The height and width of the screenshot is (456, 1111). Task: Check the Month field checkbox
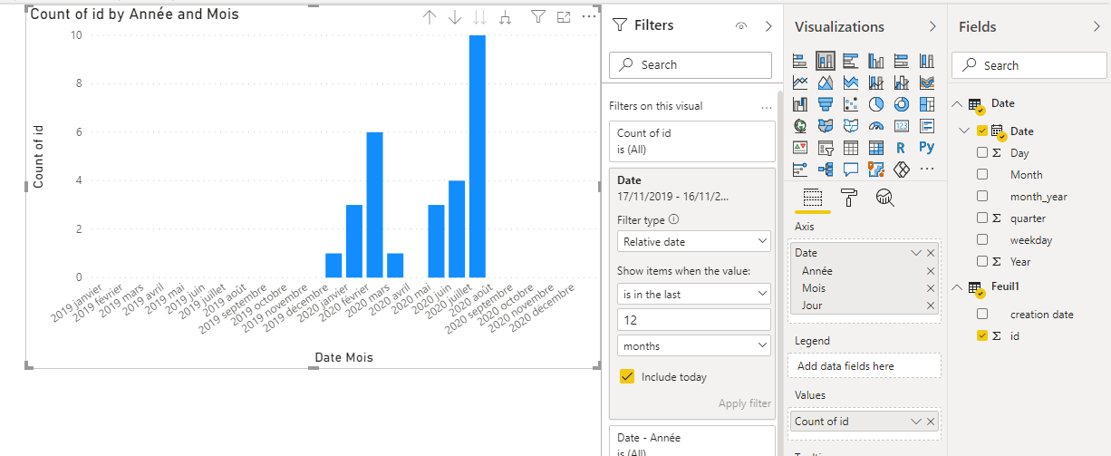coord(982,175)
